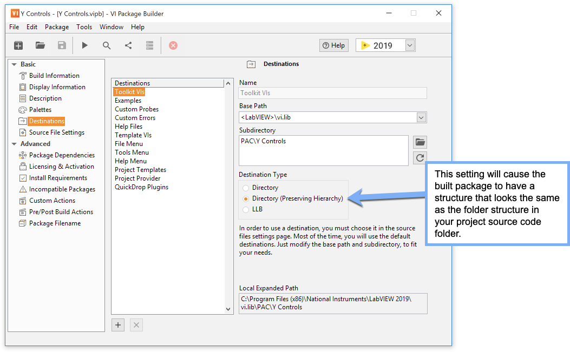Screen dimensions: 570x352
Task: Reset subdirectory with the refresh icon
Action: click(420, 158)
